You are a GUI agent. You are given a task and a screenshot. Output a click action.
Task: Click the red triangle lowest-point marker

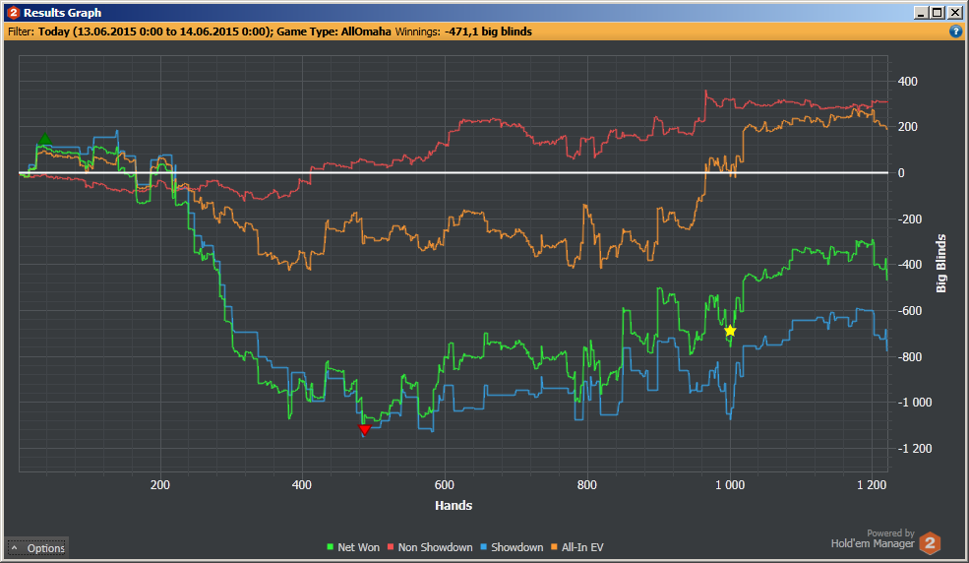coord(365,429)
